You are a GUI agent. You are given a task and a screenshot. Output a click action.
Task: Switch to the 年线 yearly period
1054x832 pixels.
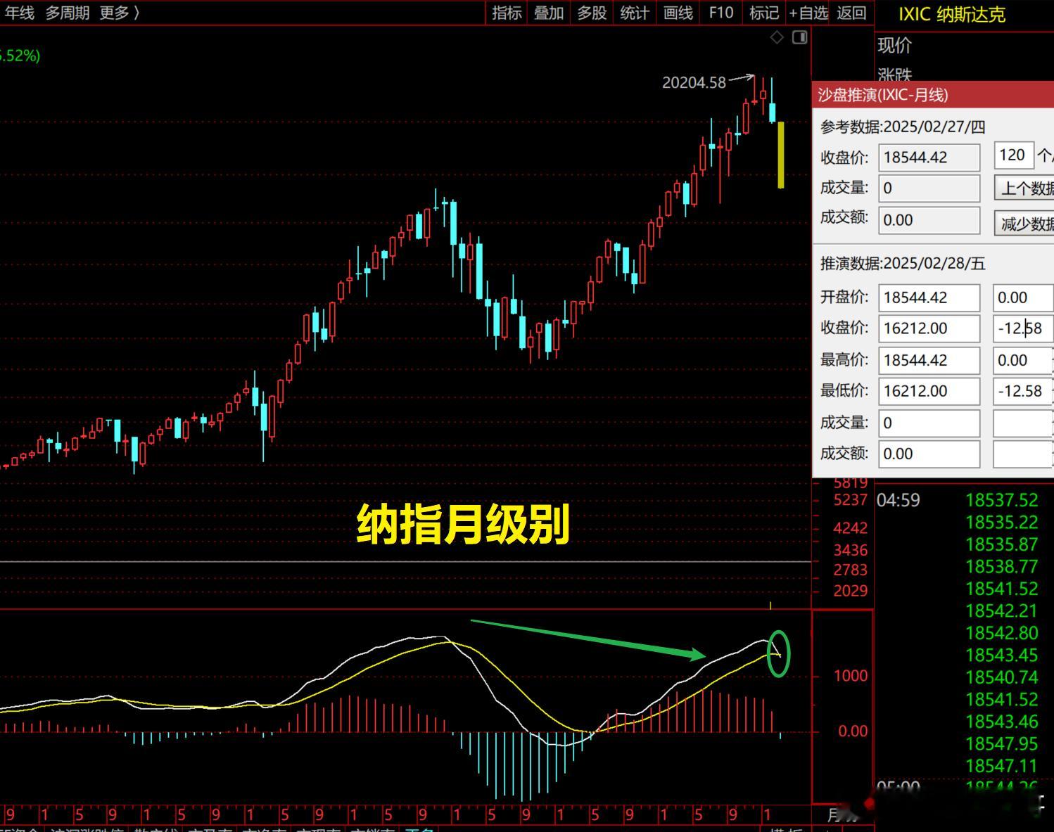click(x=18, y=13)
